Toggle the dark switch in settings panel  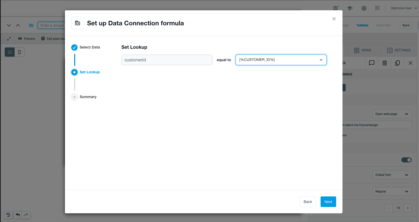406,160
